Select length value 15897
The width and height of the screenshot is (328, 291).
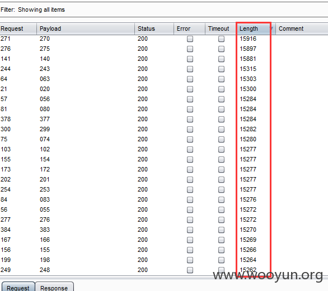248,49
